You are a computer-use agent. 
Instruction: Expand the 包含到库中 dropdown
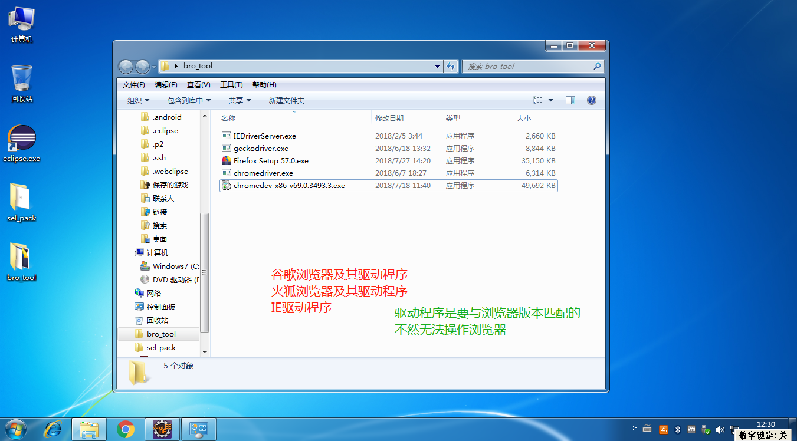tap(189, 101)
